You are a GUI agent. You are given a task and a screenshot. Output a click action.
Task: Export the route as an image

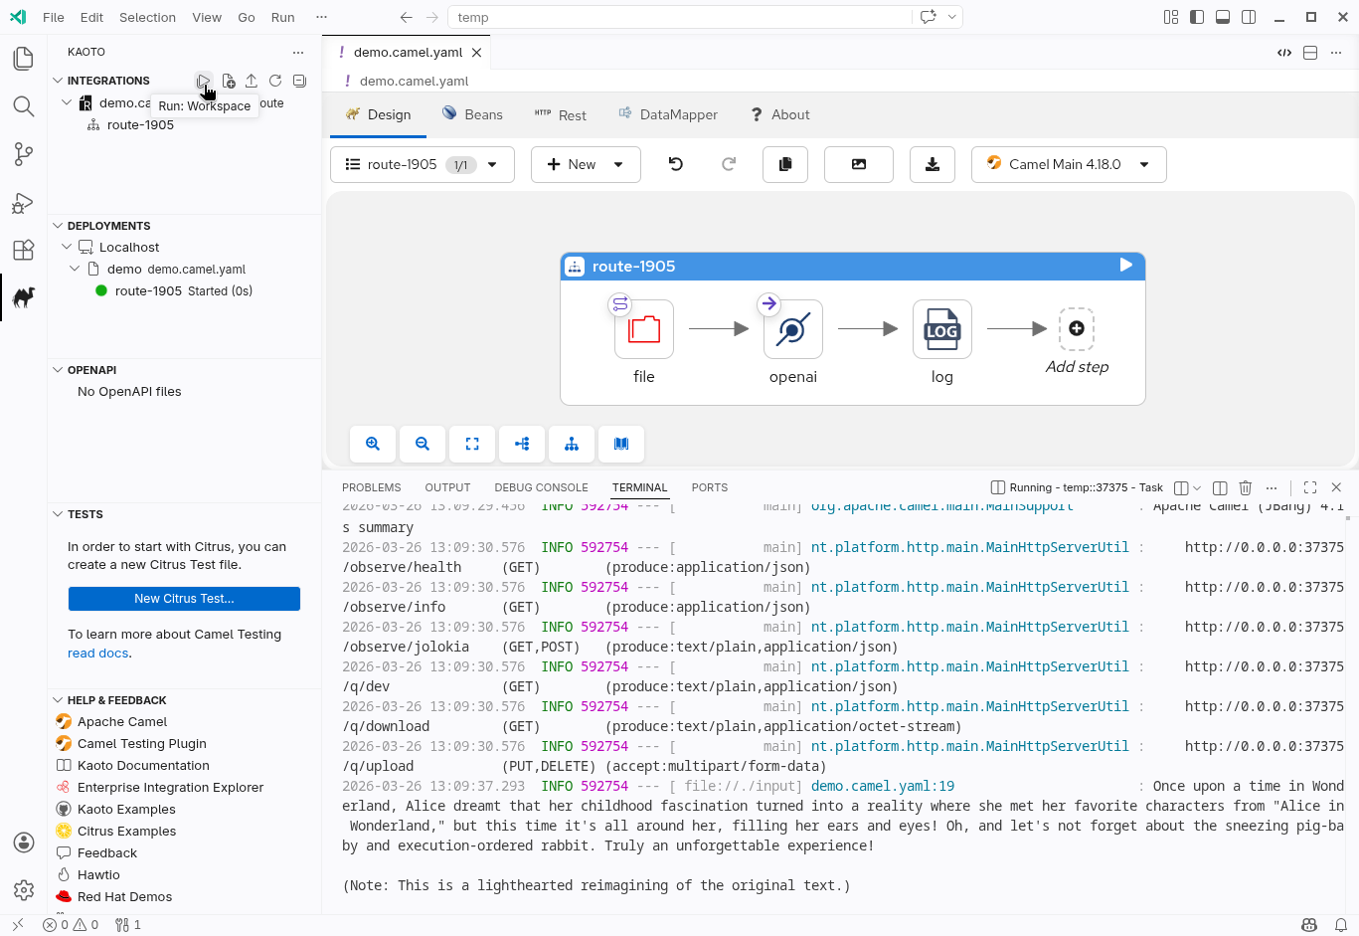[x=859, y=164]
